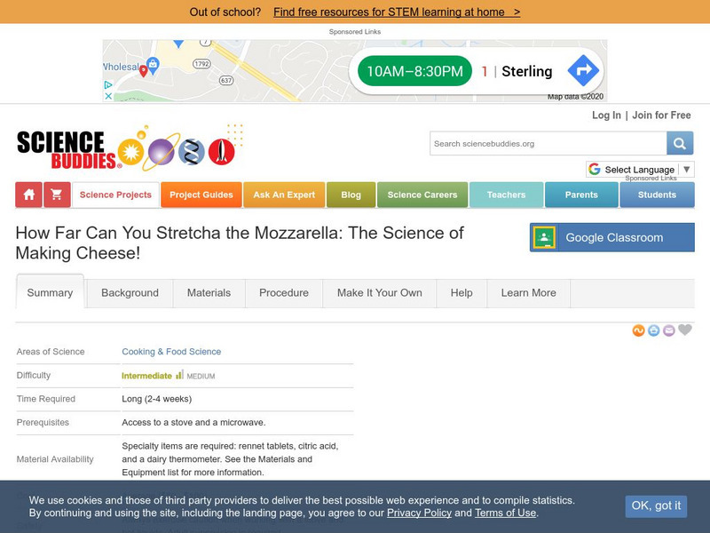Open the shopping cart
710x533 pixels.
[57, 195]
